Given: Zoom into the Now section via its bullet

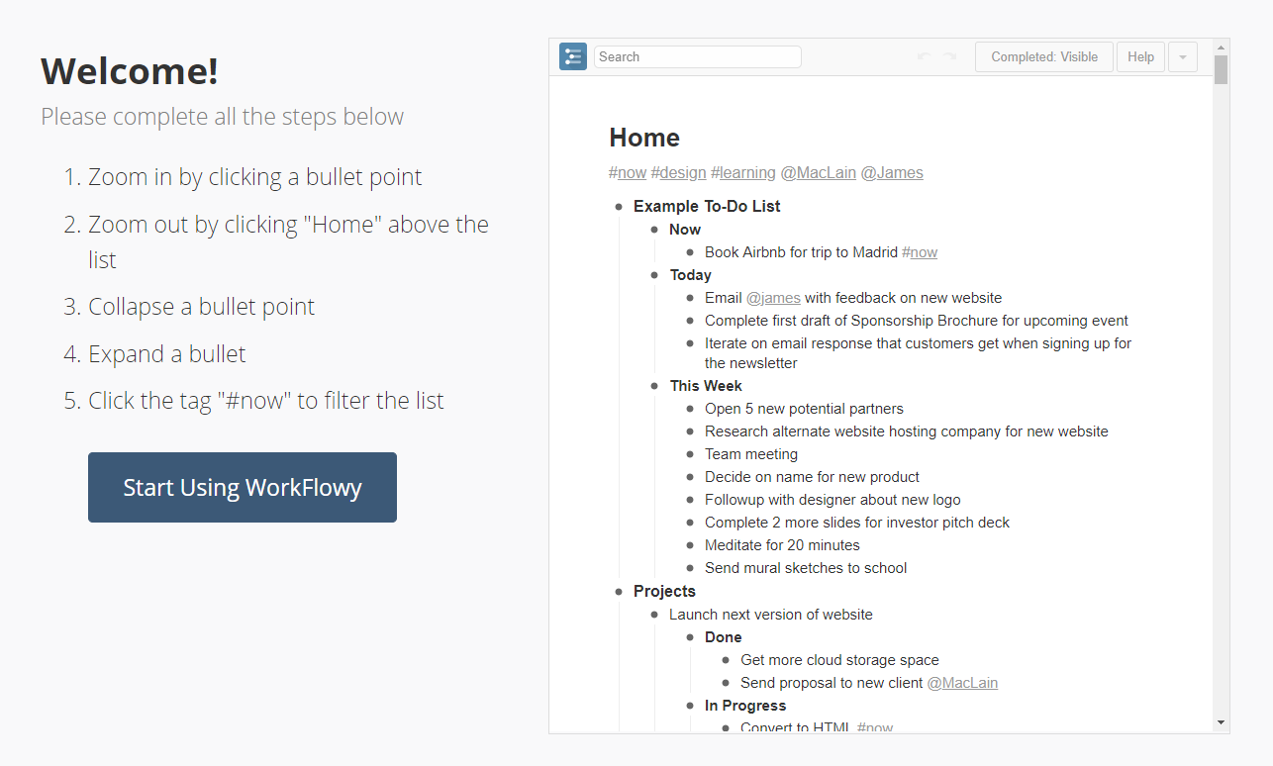Looking at the screenshot, I should [654, 229].
